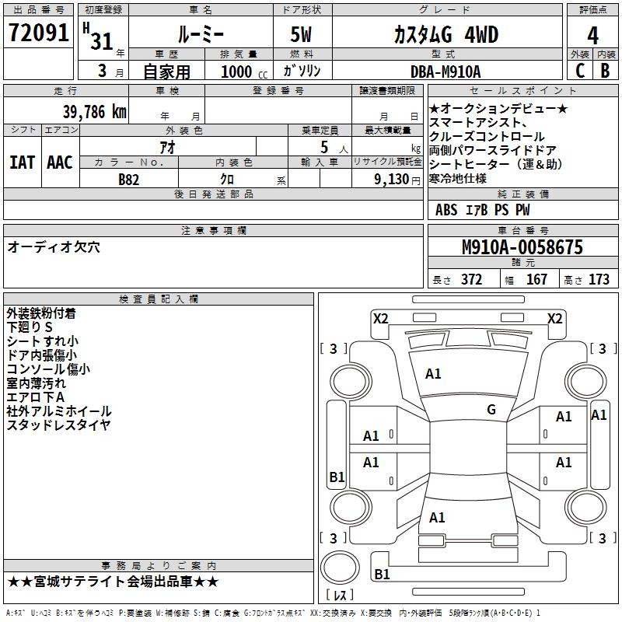Screen dimensions: 622x622
Task: Click the rear-right wheel circle on diagram
Action: tap(585, 507)
